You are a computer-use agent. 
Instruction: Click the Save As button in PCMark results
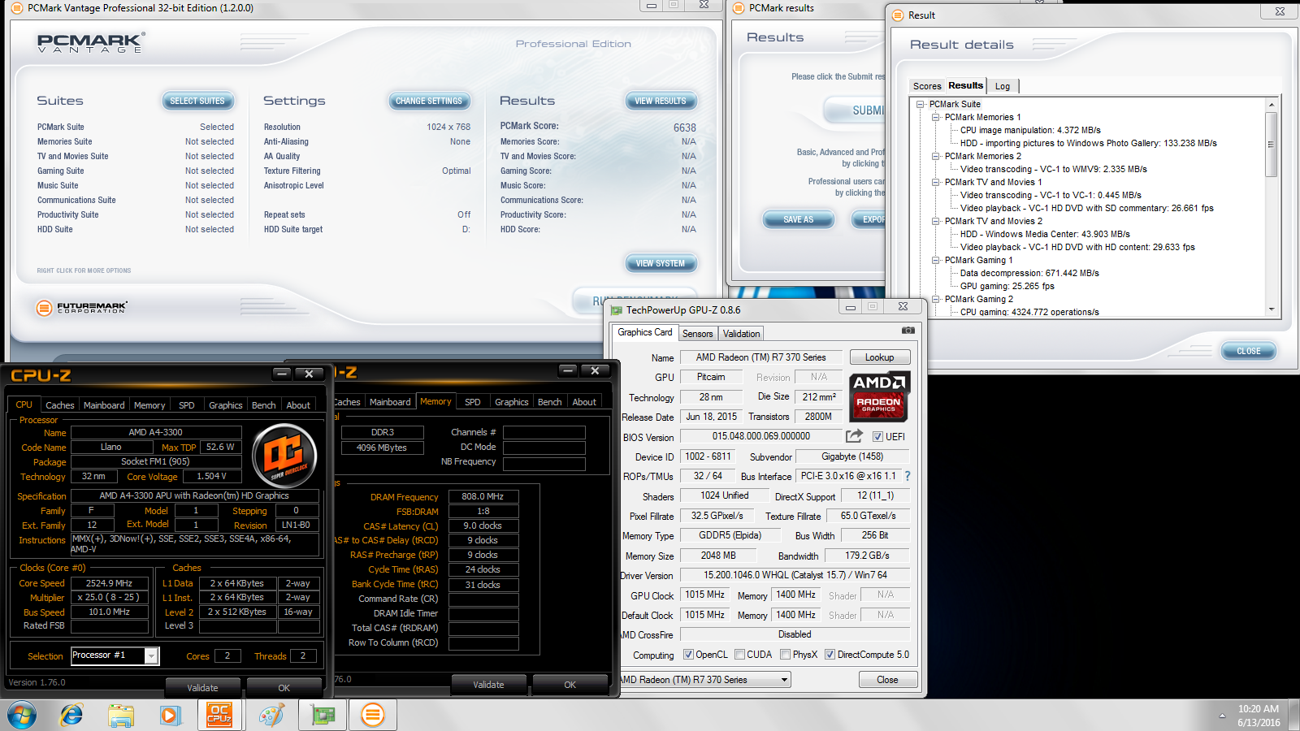coord(799,219)
